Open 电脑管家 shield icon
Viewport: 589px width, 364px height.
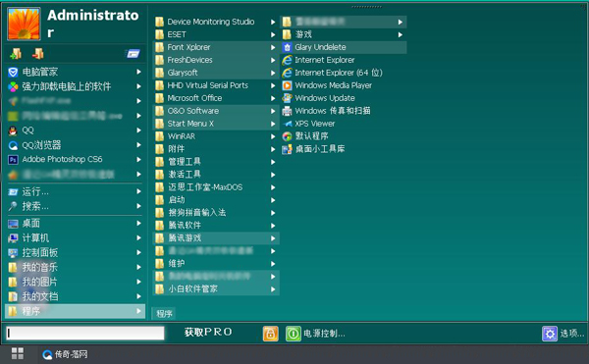click(x=13, y=72)
